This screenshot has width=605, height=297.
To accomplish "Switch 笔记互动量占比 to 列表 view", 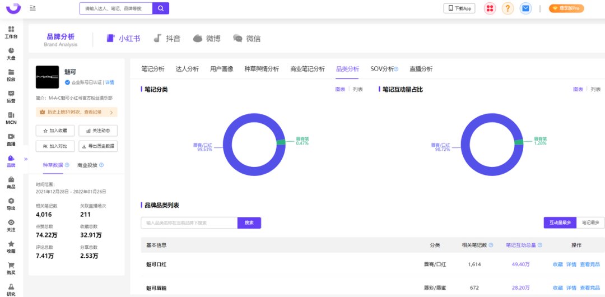I will 595,89.
